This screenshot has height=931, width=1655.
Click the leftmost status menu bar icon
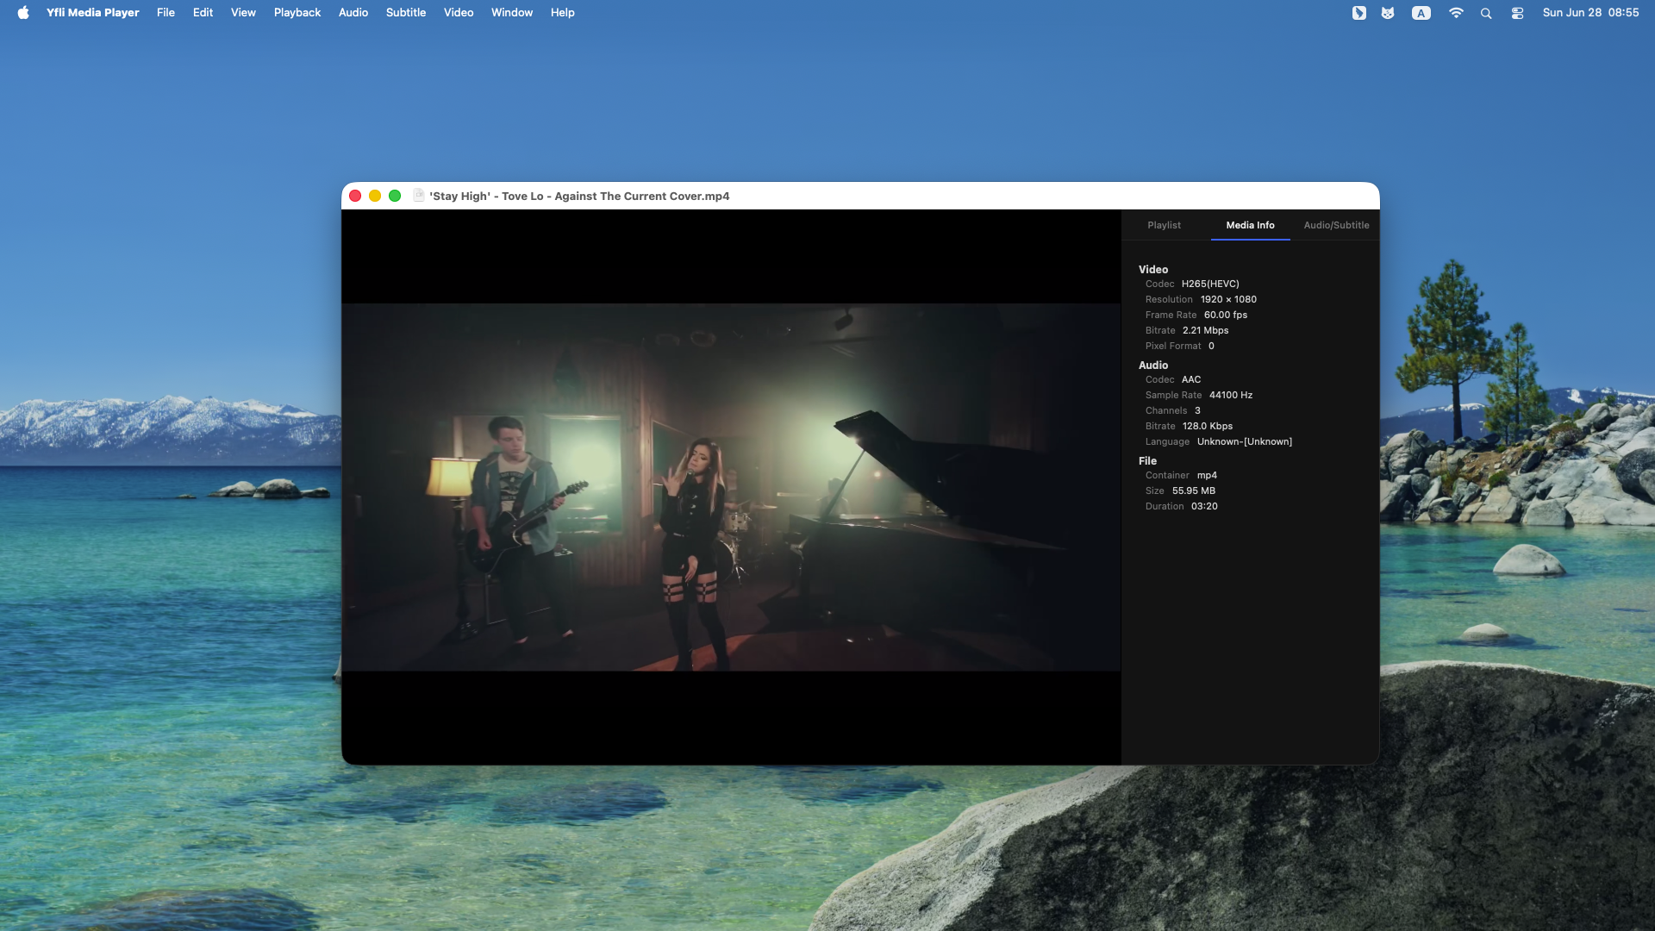(x=1359, y=12)
